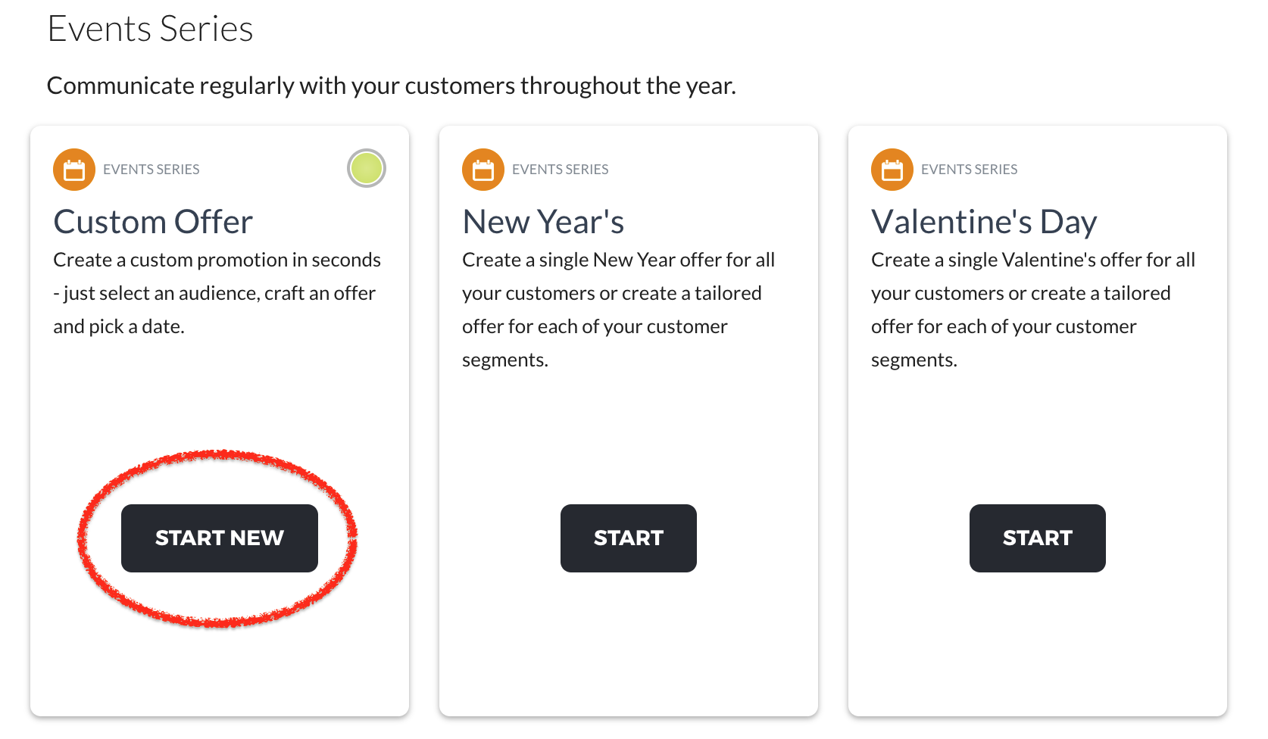Click the Valentine's Day calendar icon
This screenshot has height=739, width=1268.
pyautogui.click(x=892, y=170)
